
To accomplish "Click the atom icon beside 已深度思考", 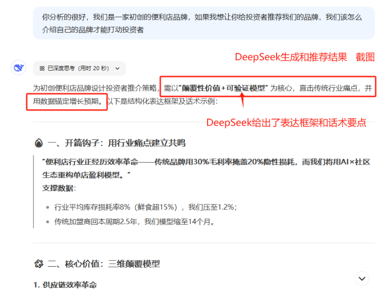I will coord(42,68).
